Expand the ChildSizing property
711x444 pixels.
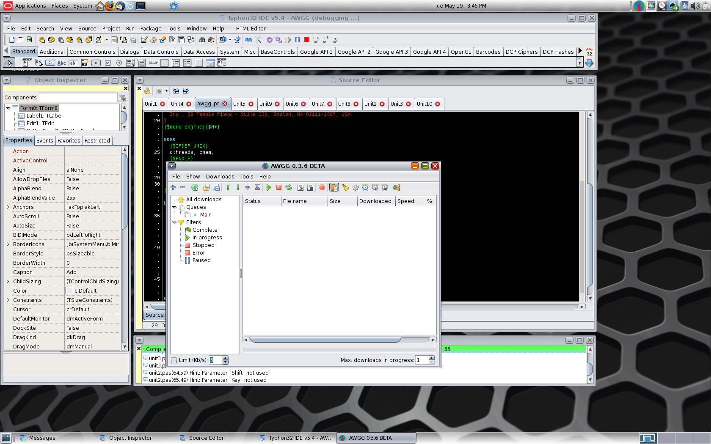[8, 282]
